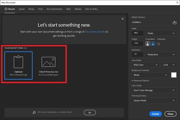The height and width of the screenshot is (120, 180).
Task: Switch to the Print tab
Action: tap(41, 9)
